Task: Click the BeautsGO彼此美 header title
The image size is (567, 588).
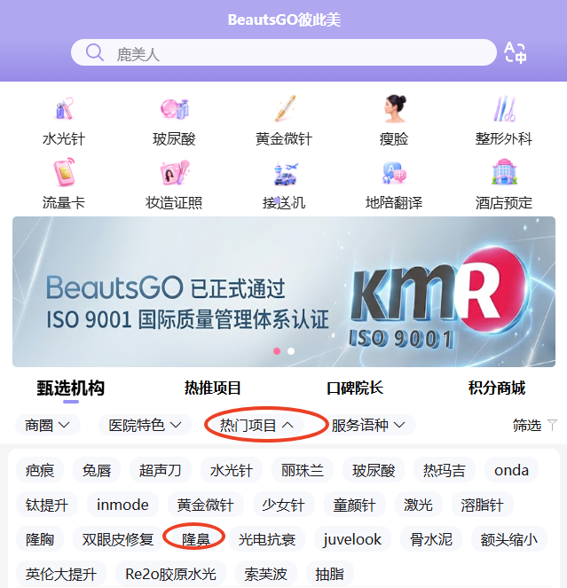Action: click(x=284, y=20)
